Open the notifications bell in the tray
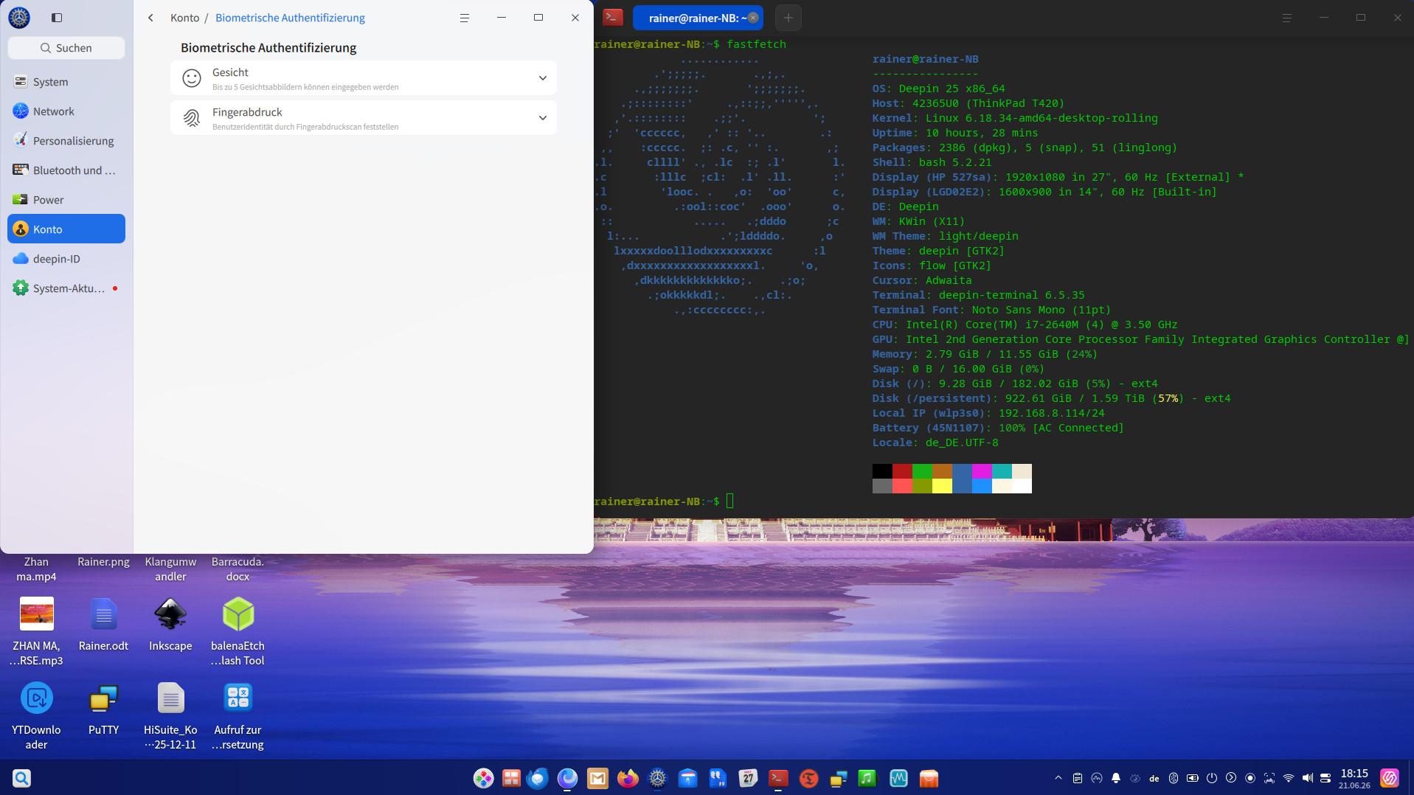Viewport: 1414px width, 795px height. pos(1116,778)
